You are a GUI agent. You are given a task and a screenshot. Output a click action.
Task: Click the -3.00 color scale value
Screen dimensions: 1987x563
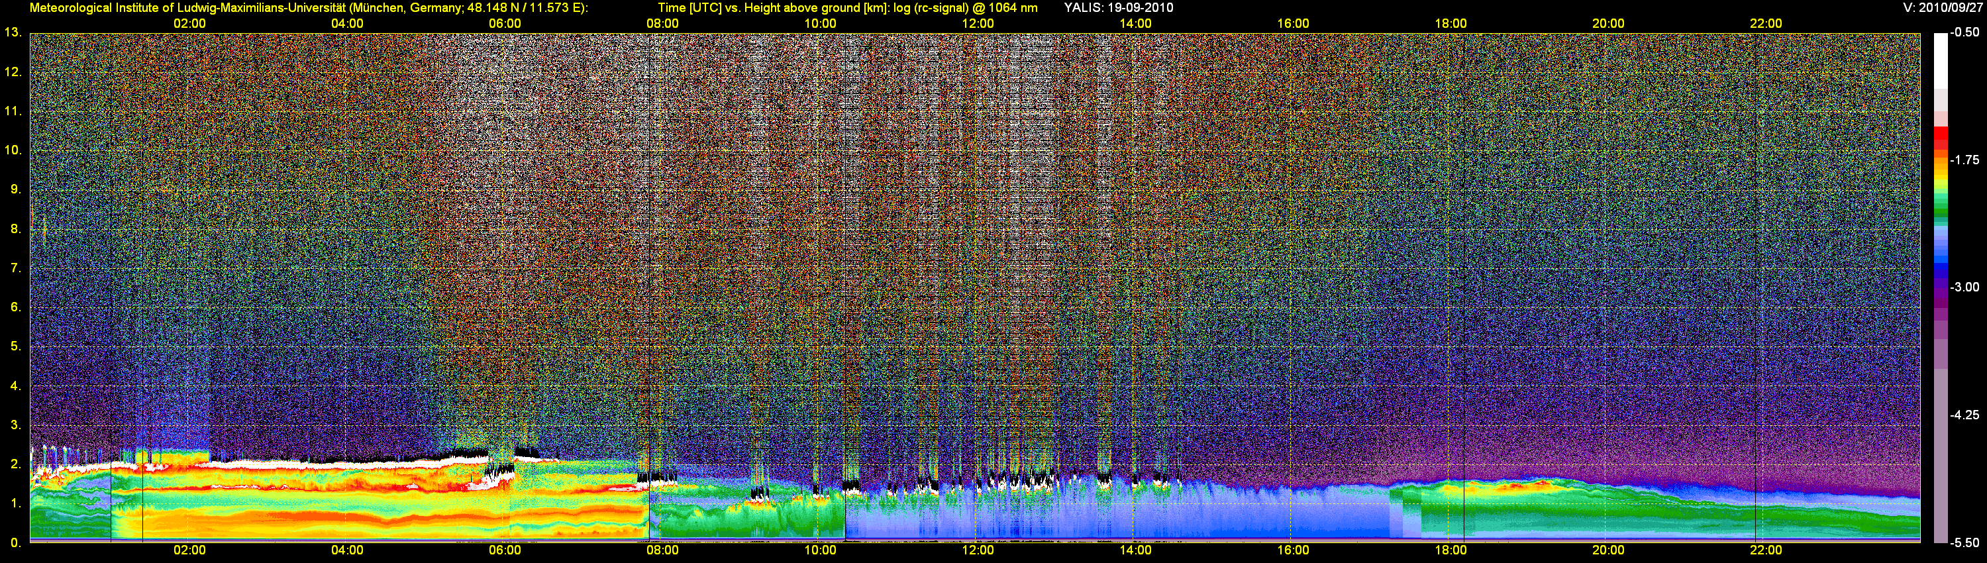[1964, 287]
